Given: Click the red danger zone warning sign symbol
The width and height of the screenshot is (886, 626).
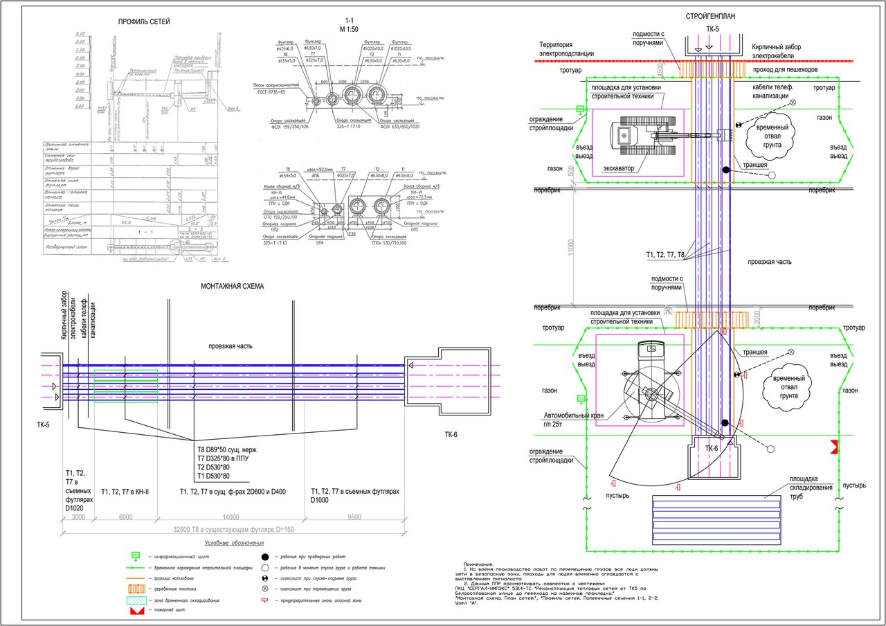Looking at the screenshot, I should pyautogui.click(x=264, y=600).
